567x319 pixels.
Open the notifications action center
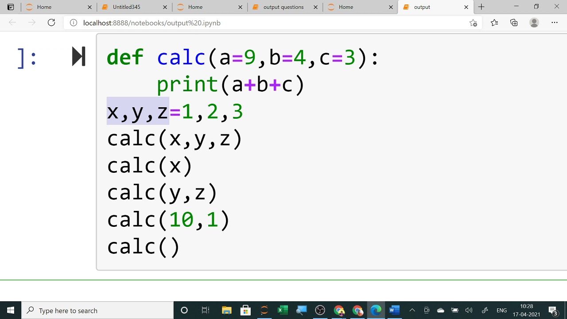553,310
